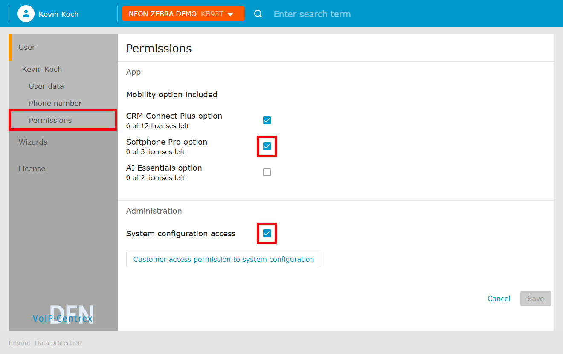Click Customer access permission to system configuration
Image resolution: width=563 pixels, height=354 pixels.
(x=223, y=259)
